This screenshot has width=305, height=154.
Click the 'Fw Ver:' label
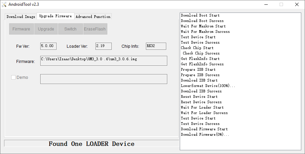(x=23, y=46)
